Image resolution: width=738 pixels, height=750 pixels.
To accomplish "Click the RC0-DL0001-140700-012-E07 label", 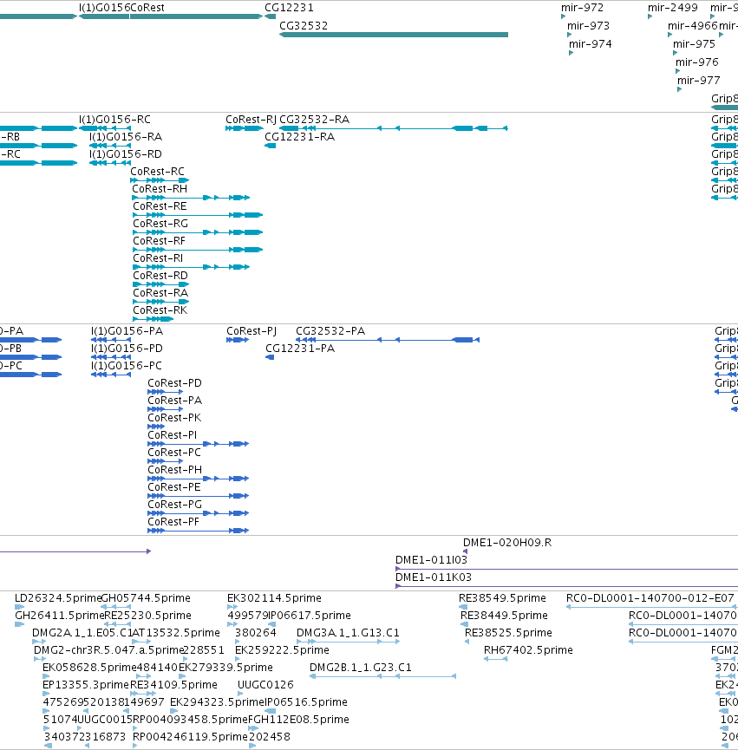I will tap(650, 598).
